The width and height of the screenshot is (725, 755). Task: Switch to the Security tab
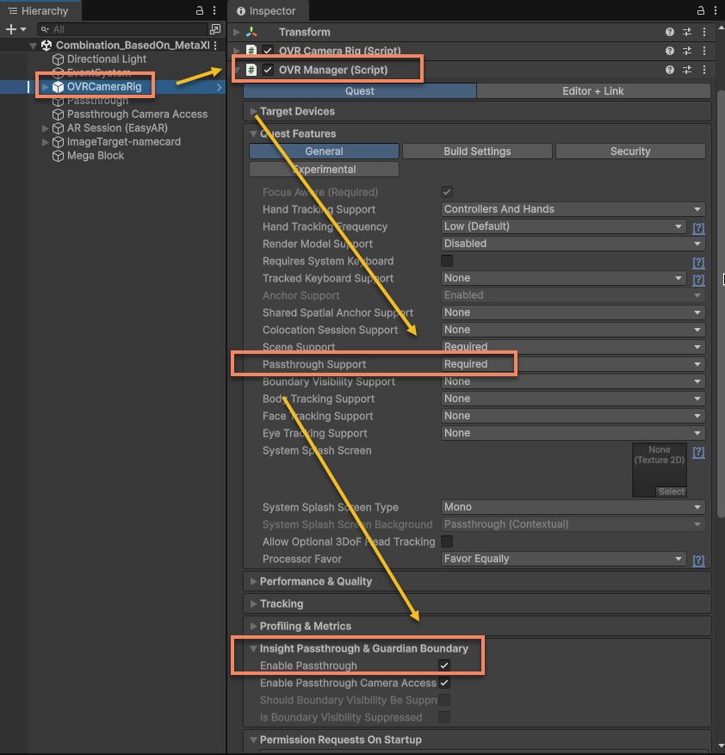630,152
